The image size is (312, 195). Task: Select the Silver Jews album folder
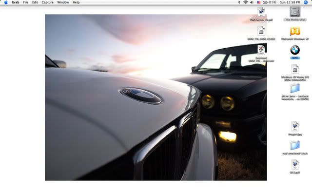pyautogui.click(x=295, y=89)
